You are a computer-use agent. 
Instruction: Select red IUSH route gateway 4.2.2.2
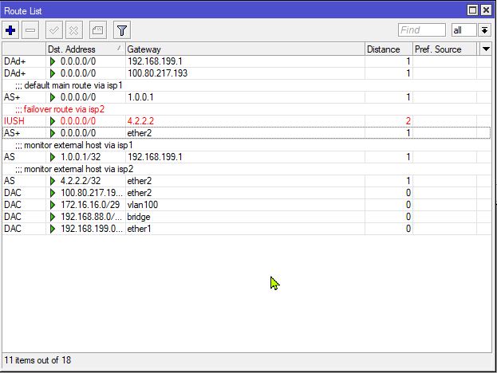(247, 121)
